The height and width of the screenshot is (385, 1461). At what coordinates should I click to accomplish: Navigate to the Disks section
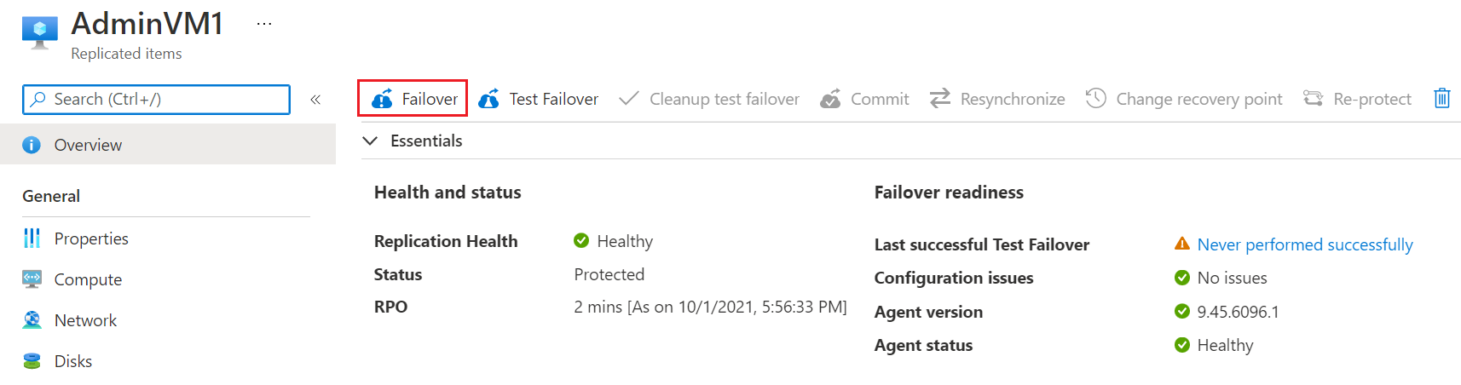pyautogui.click(x=73, y=361)
